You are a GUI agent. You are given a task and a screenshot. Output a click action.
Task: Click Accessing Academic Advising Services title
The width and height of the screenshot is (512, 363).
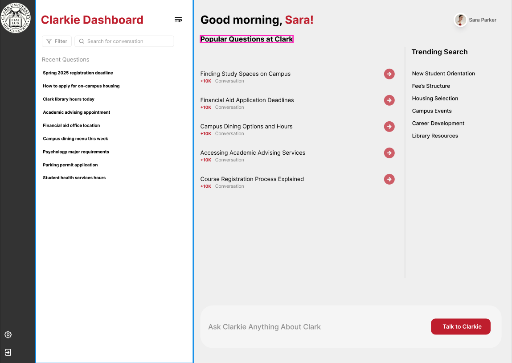point(253,153)
